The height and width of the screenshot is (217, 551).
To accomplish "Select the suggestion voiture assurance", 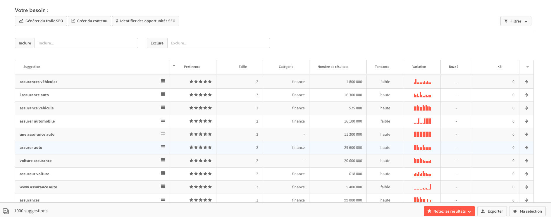I will coord(35,161).
